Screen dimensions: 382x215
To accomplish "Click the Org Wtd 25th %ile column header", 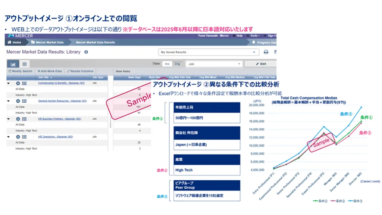I will [180, 78].
